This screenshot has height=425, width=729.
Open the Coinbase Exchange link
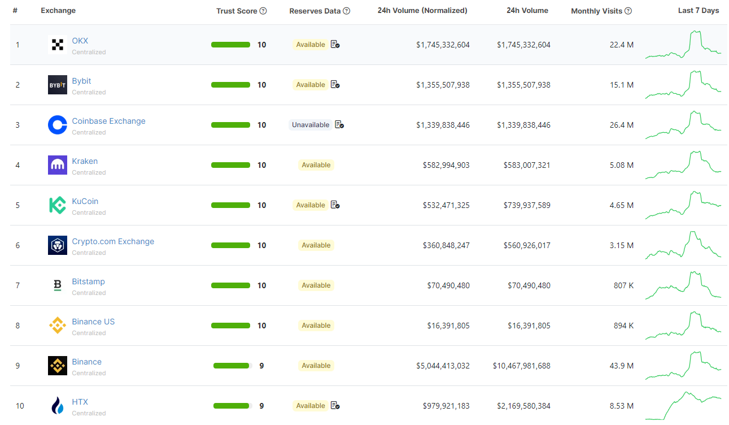(109, 121)
